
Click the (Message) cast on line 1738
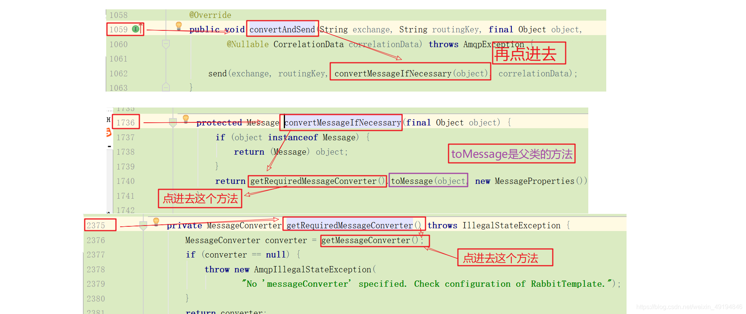pos(290,152)
